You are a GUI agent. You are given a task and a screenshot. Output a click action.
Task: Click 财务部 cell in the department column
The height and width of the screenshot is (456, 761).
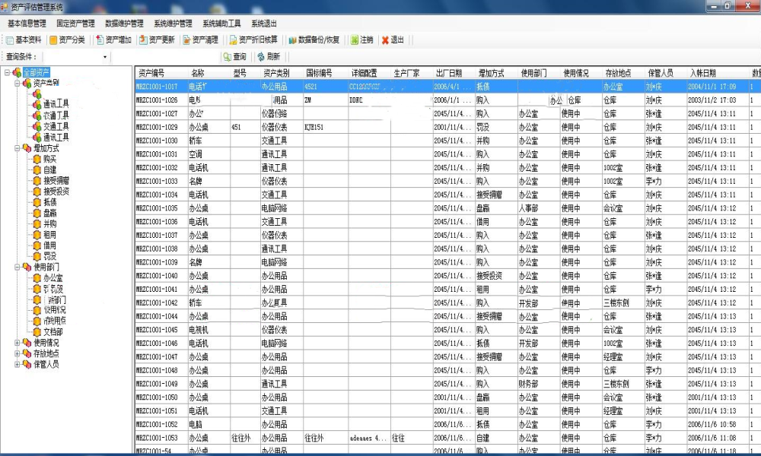[538, 384]
